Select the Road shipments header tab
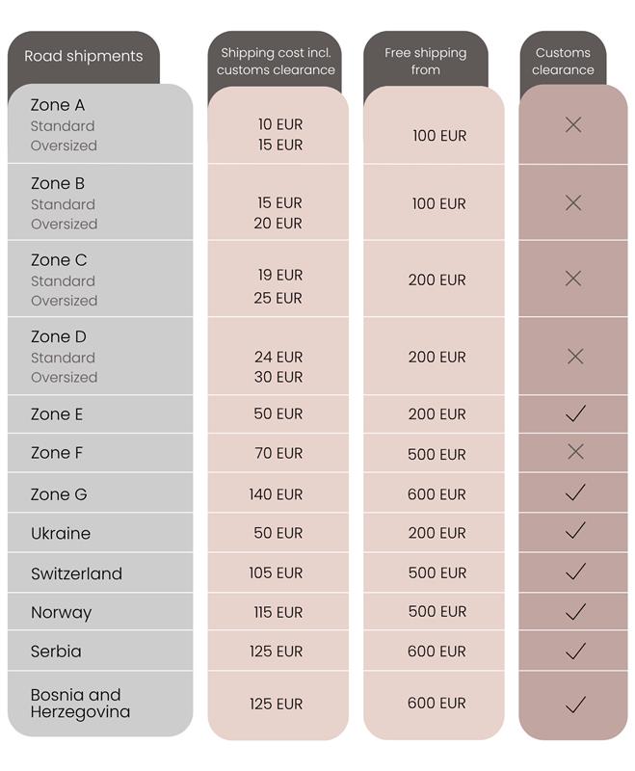The height and width of the screenshot is (771, 635). coord(83,56)
